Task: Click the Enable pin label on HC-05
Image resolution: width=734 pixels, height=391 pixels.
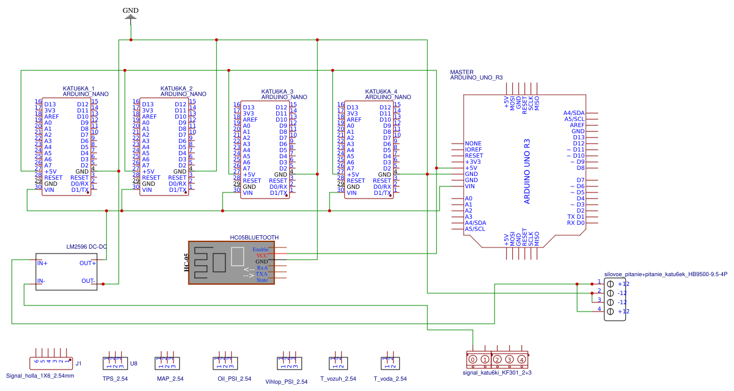Action: click(x=260, y=249)
